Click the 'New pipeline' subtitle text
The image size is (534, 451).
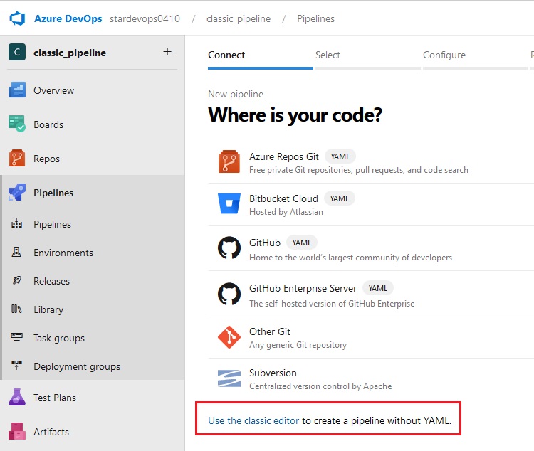click(x=236, y=95)
